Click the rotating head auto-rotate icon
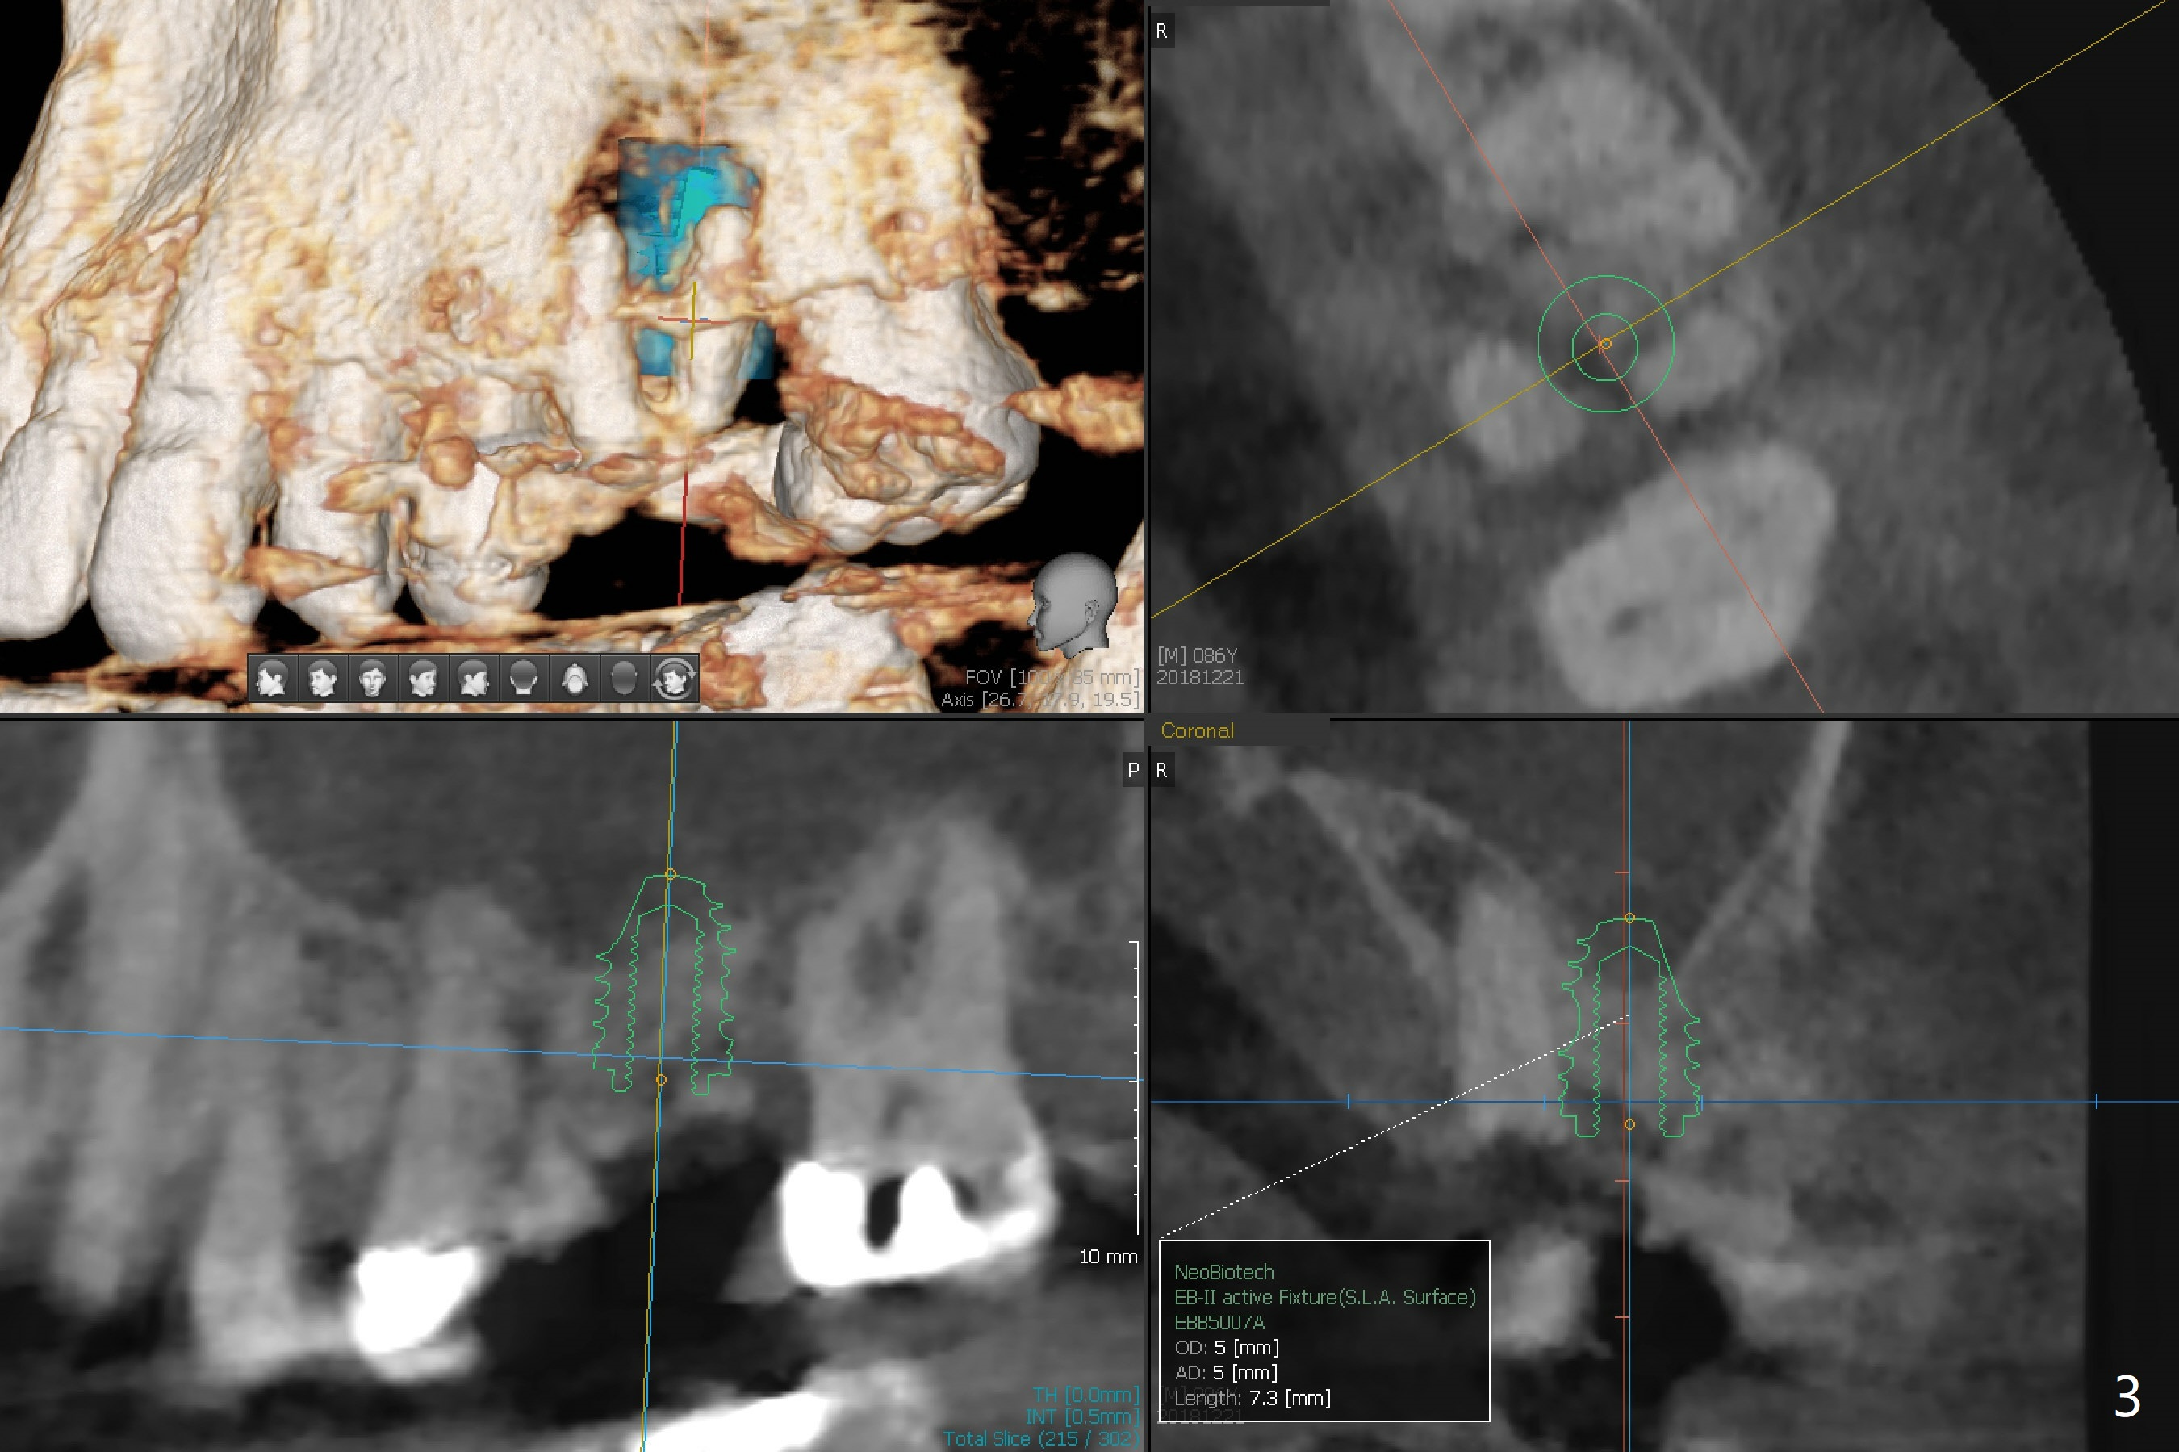 (675, 679)
